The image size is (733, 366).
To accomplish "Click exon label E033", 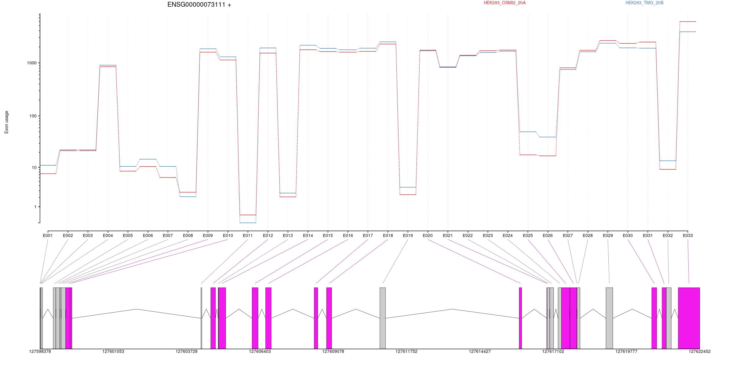I will point(688,235).
